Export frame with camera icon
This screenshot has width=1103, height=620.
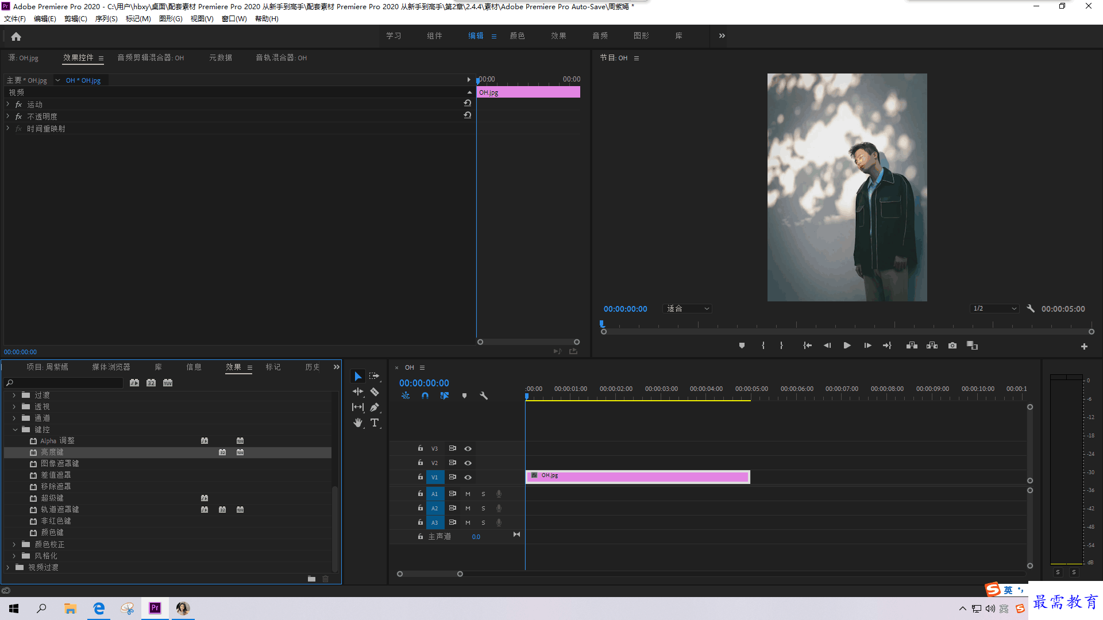coord(952,346)
